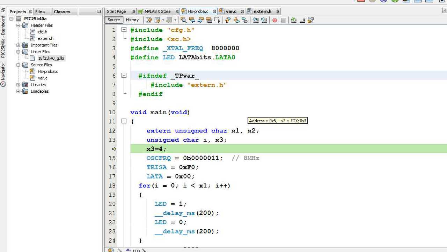Open the Forward history dropdown arrow
Screen dimensions: 447x252
tap(175, 20)
